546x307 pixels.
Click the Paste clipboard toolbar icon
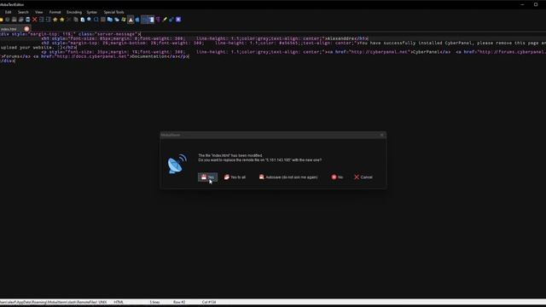[83, 20]
